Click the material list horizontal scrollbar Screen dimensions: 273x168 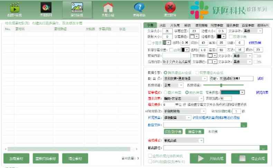(69, 149)
